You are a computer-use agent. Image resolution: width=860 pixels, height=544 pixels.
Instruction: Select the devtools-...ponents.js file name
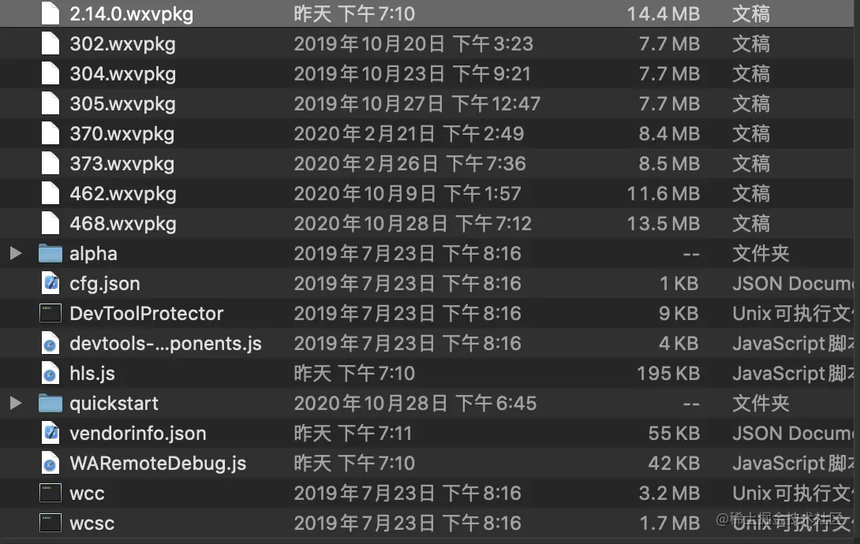point(165,344)
